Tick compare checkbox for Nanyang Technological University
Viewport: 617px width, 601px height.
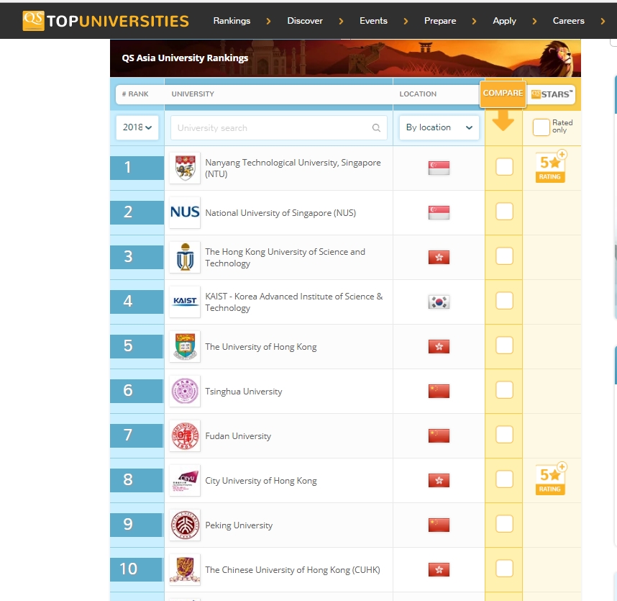point(504,167)
